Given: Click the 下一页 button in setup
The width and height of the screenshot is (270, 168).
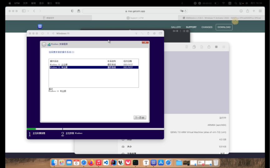Looking at the screenshot, I should pyautogui.click(x=140, y=118).
